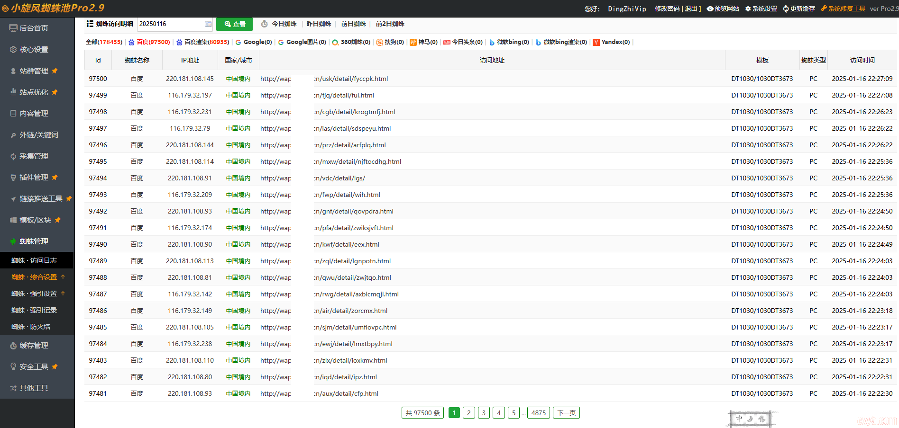Screen dimensions: 899x428
Task: Switch to 昨日蜘蛛 tab
Action: tap(319, 24)
